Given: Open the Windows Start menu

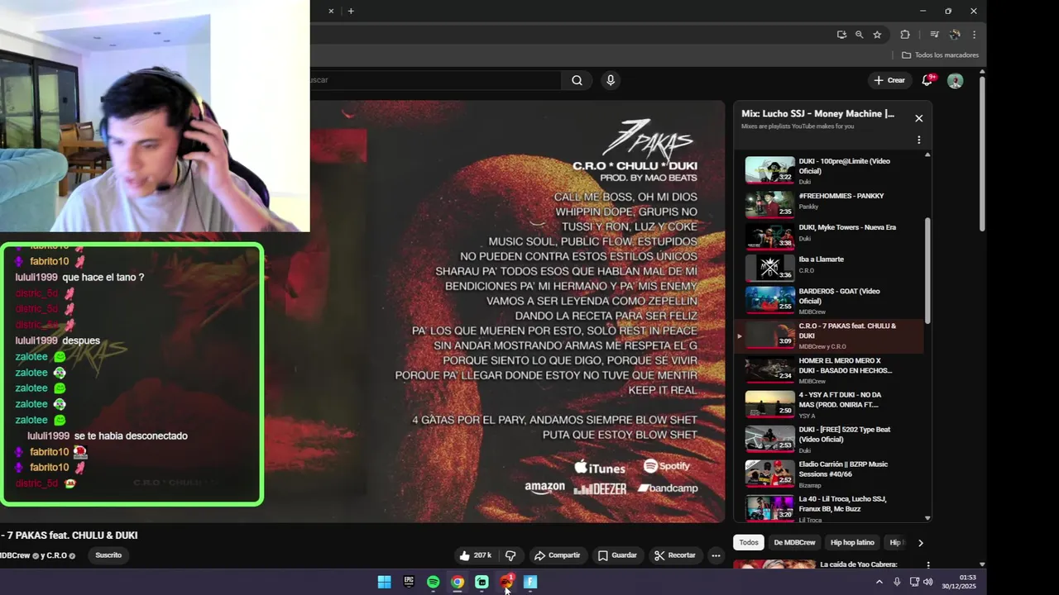Looking at the screenshot, I should (x=384, y=582).
